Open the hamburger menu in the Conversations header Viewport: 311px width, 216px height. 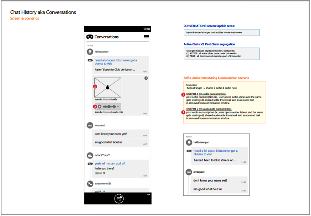pos(146,37)
